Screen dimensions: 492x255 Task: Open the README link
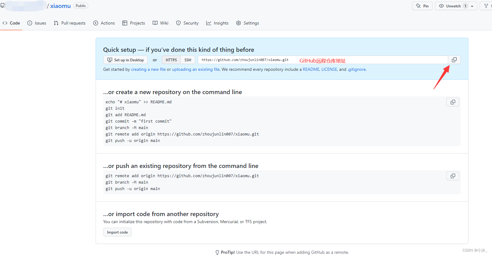311,69
